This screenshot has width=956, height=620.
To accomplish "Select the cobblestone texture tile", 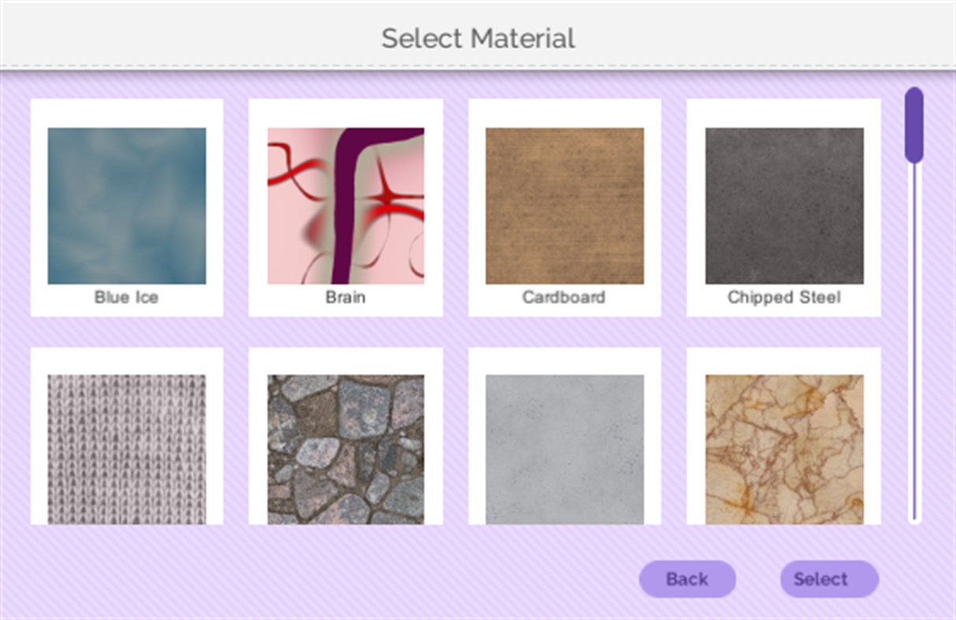I will [346, 449].
